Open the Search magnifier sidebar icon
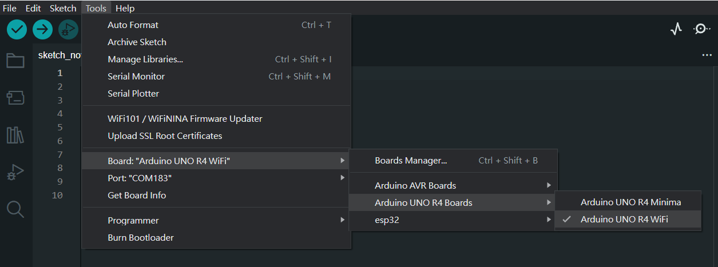The height and width of the screenshot is (267, 718). click(x=15, y=209)
